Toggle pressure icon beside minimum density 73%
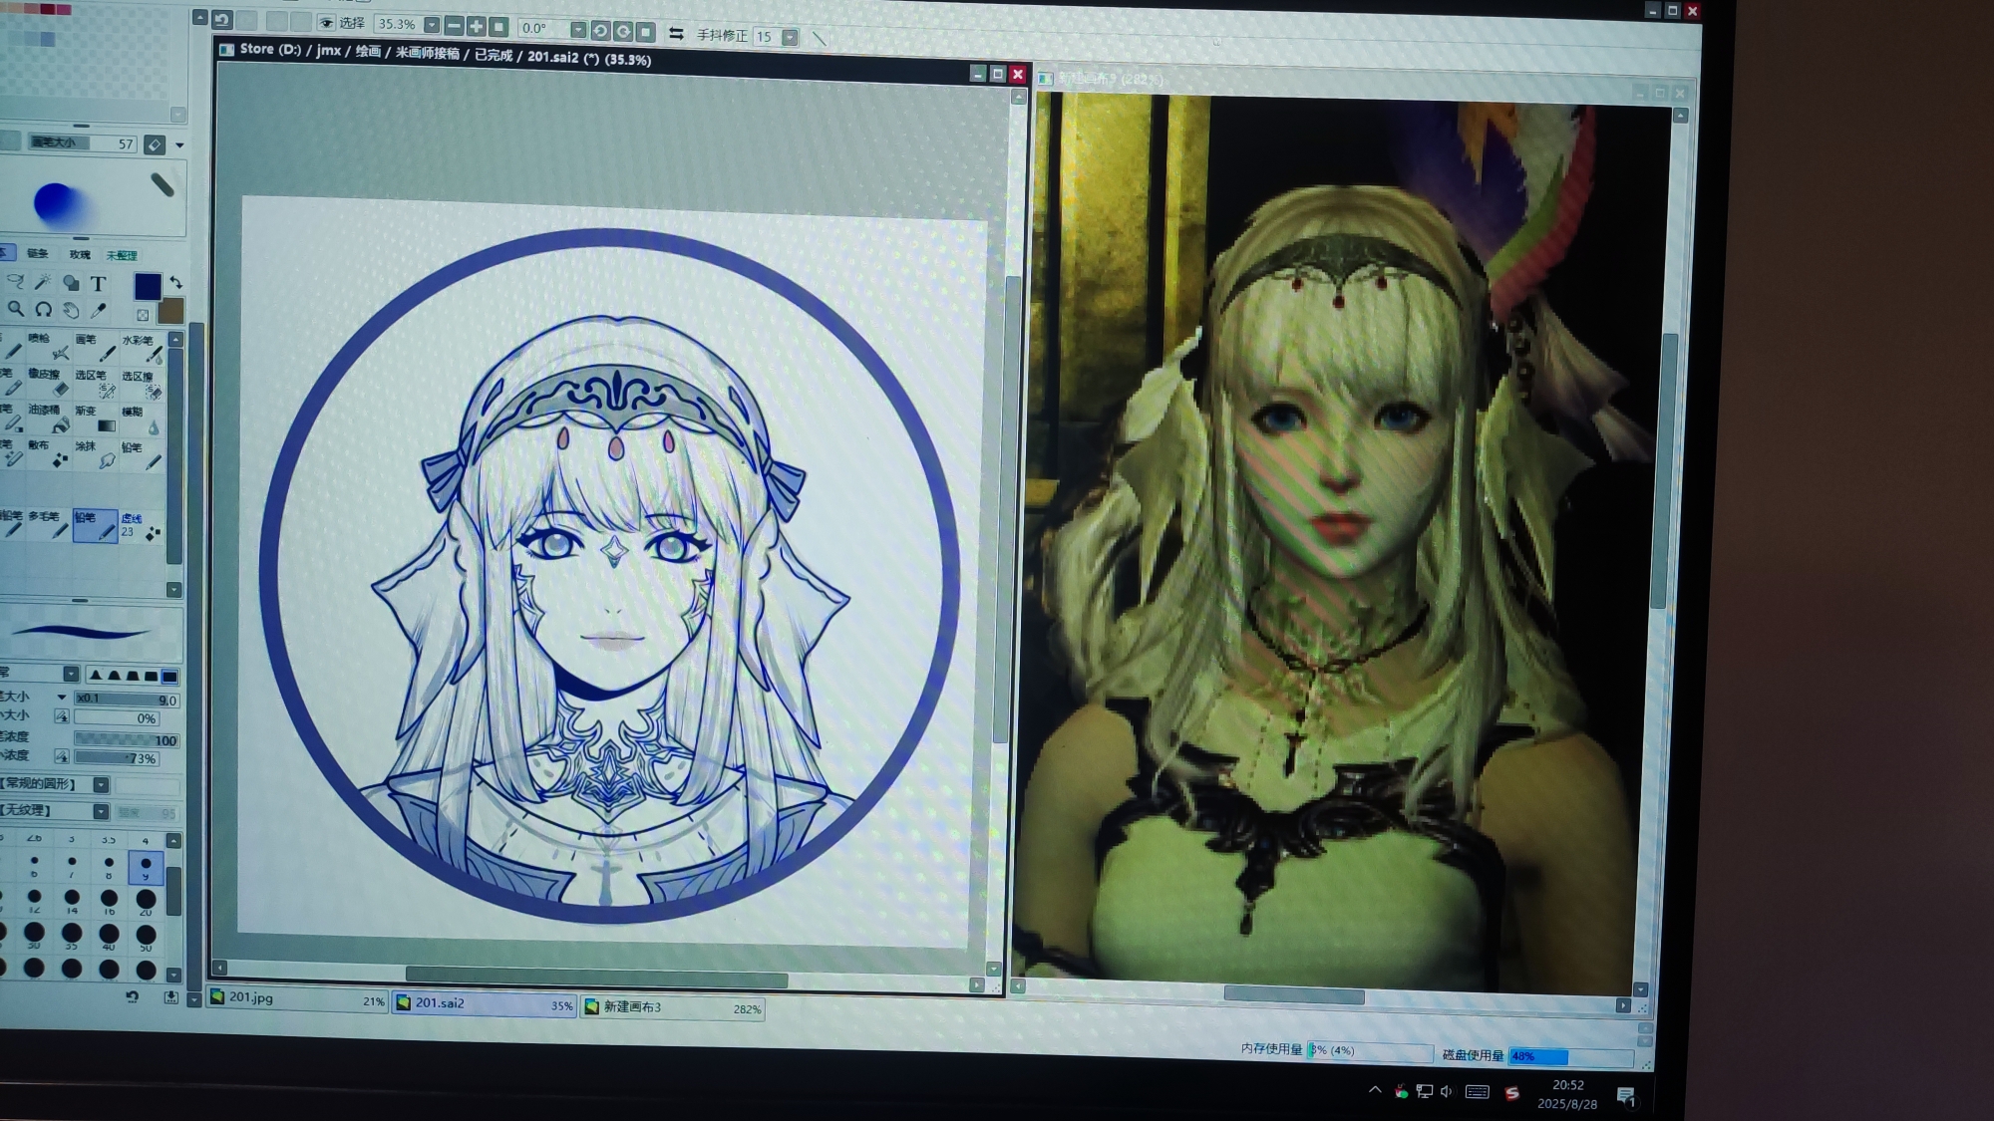Screen dimensions: 1994x1121 pyautogui.click(x=62, y=756)
